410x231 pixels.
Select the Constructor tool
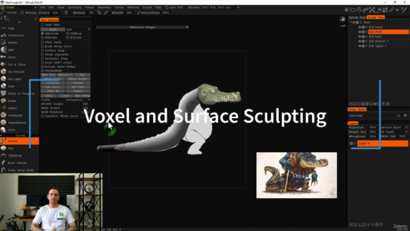pos(15,35)
